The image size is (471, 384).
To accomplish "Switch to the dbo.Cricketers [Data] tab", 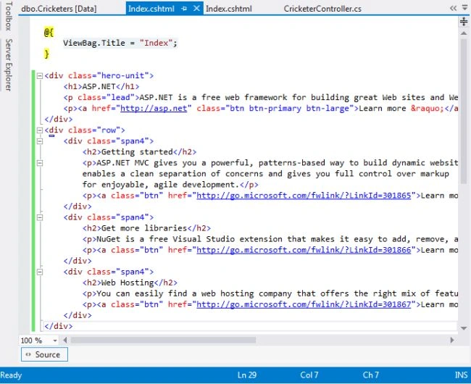I will [59, 9].
